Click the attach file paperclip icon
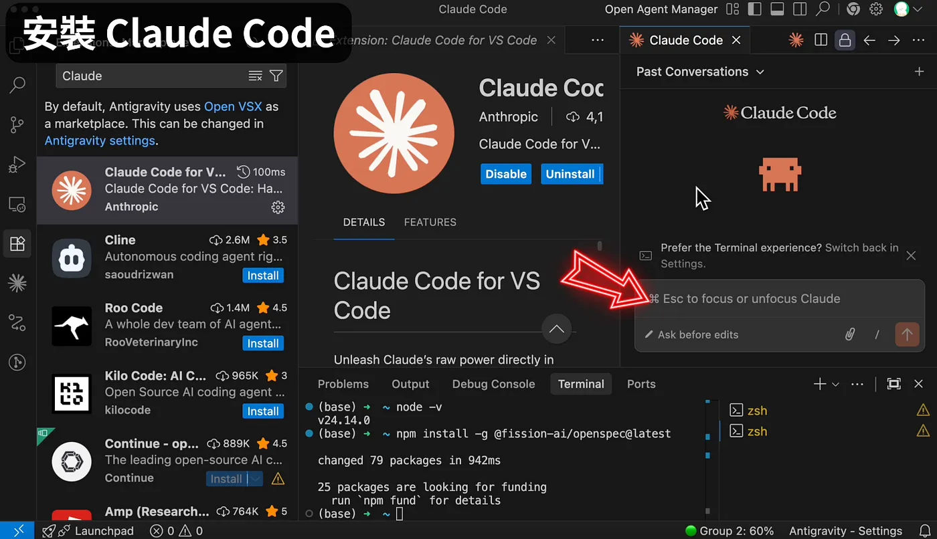This screenshot has height=539, width=937. pos(850,334)
